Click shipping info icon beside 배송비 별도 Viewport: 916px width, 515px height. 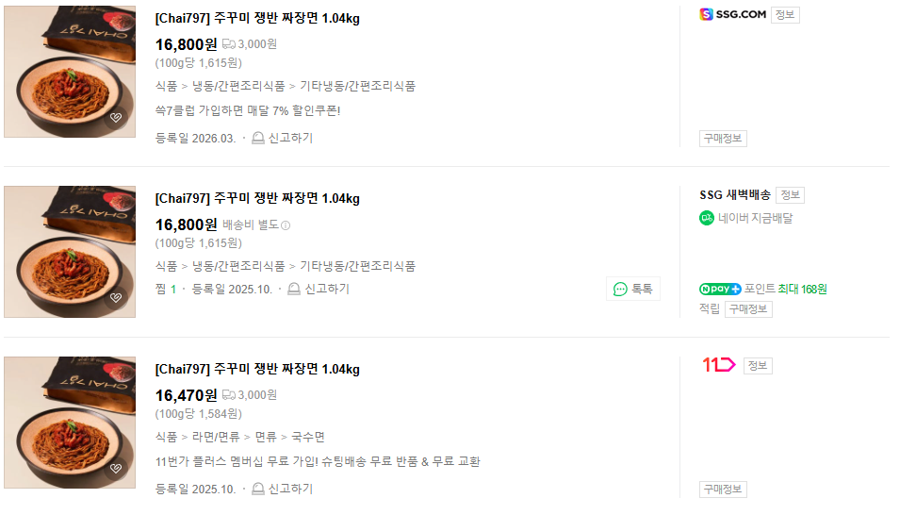coord(286,225)
